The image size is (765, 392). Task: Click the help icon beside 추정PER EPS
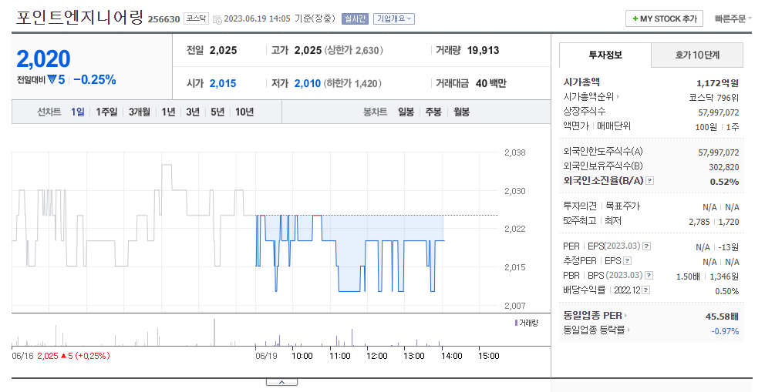click(628, 260)
